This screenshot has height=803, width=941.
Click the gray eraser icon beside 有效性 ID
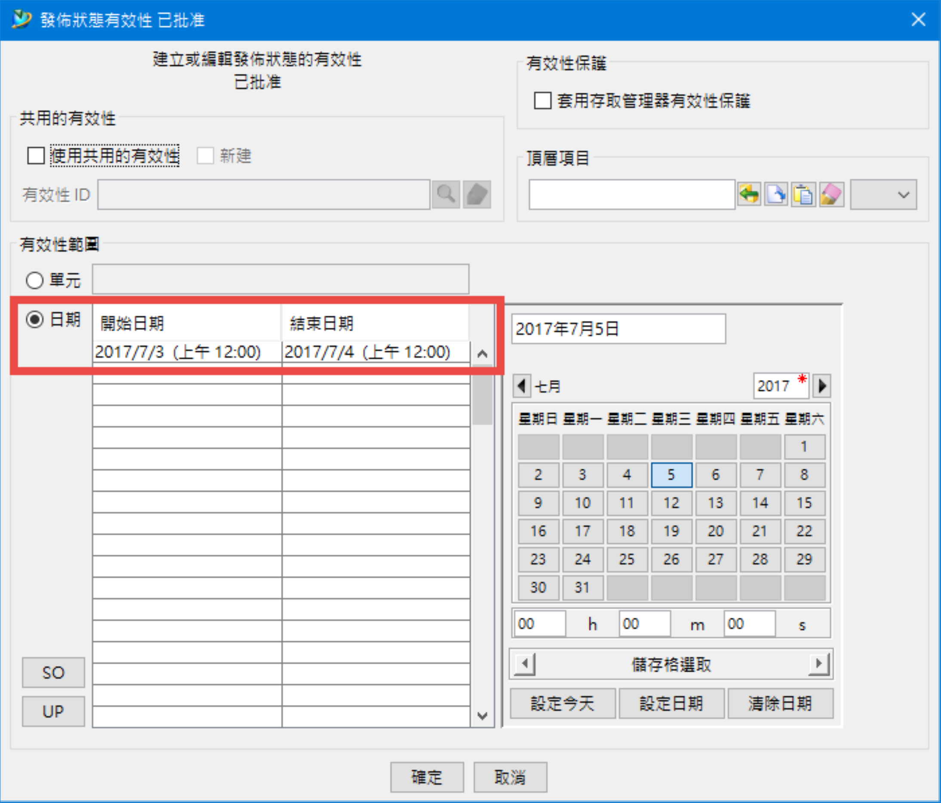click(x=477, y=195)
